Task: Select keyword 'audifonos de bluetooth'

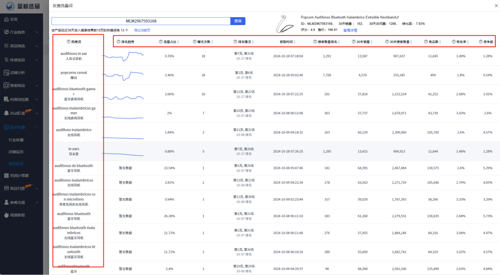Action: click(74, 166)
